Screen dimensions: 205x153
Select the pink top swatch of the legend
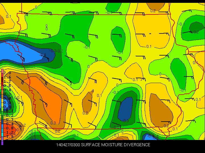tap(2, 71)
